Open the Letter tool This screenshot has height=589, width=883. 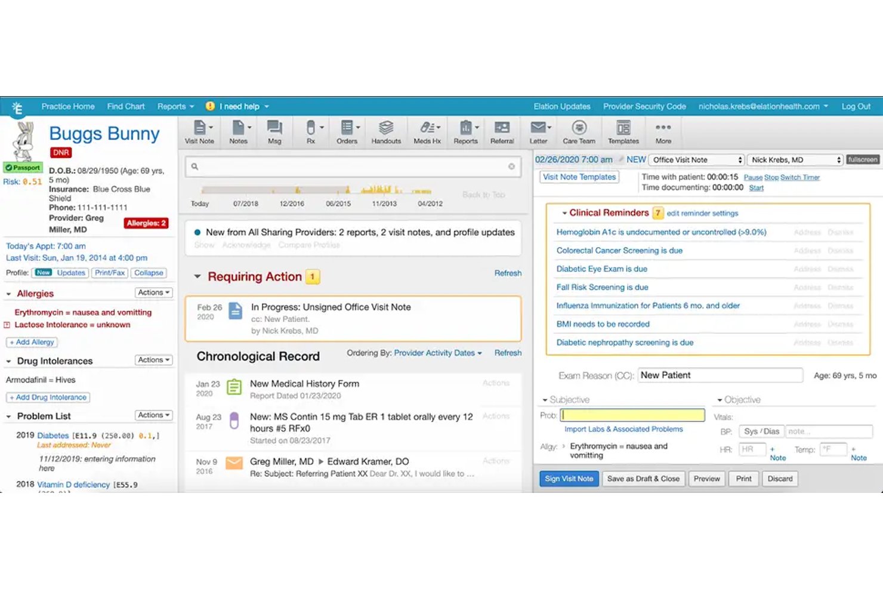click(538, 132)
